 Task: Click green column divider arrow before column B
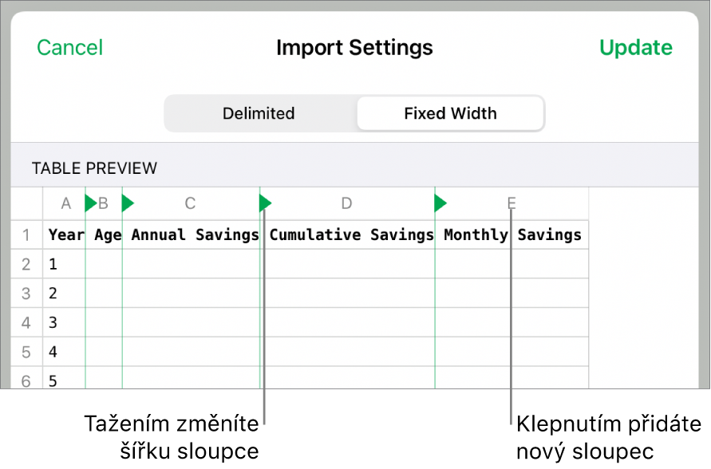90,204
